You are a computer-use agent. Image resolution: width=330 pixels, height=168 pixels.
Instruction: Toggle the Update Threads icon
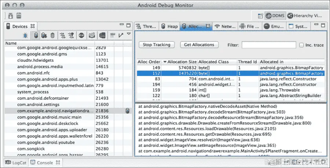[62, 35]
